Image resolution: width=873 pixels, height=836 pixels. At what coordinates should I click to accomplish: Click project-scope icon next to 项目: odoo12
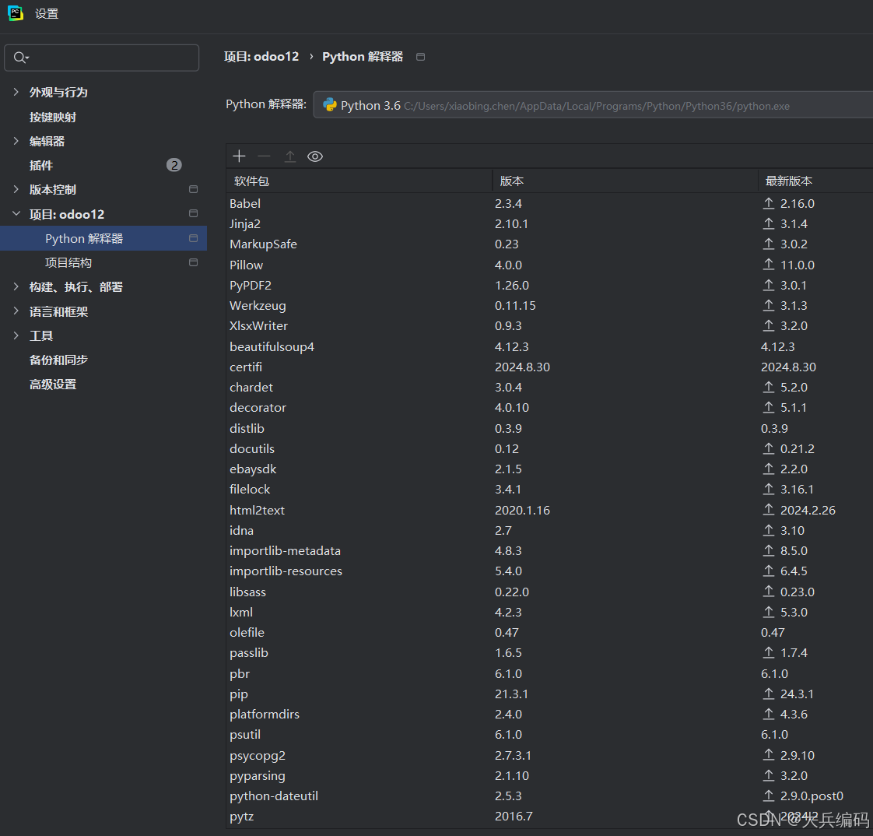click(x=193, y=213)
